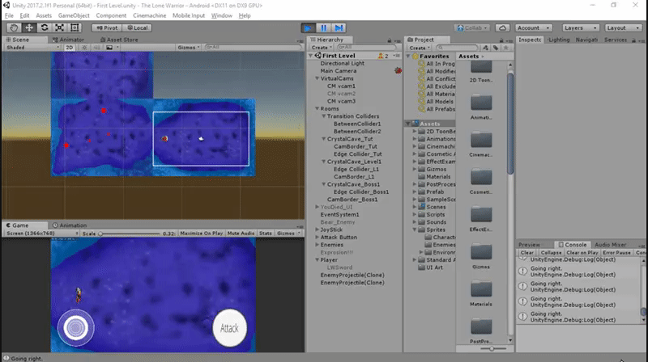The height and width of the screenshot is (362, 648).
Task: Clear the Console log
Action: tap(527, 253)
